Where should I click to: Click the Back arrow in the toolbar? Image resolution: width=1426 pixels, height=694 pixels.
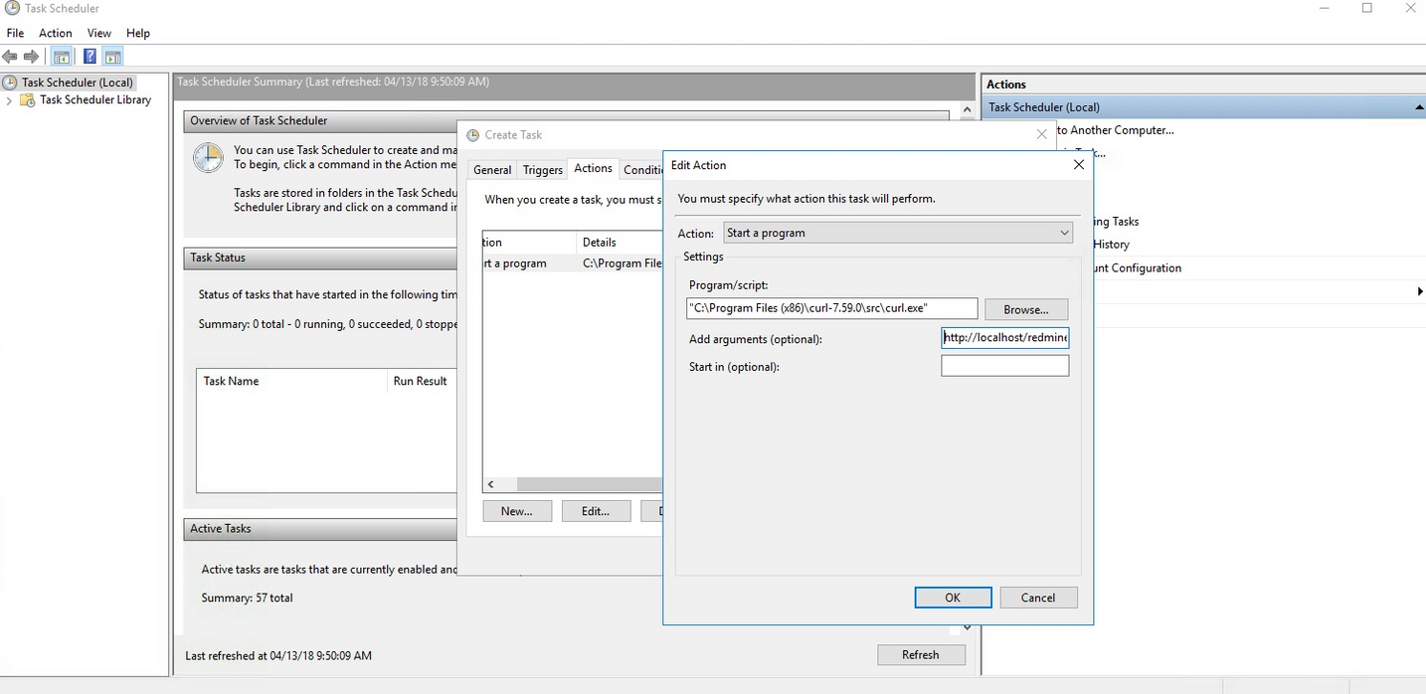pyautogui.click(x=10, y=57)
